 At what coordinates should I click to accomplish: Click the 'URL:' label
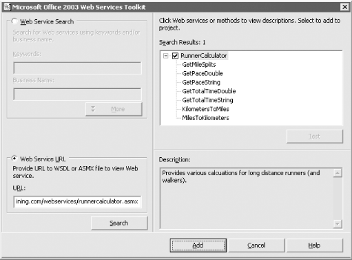(19, 188)
